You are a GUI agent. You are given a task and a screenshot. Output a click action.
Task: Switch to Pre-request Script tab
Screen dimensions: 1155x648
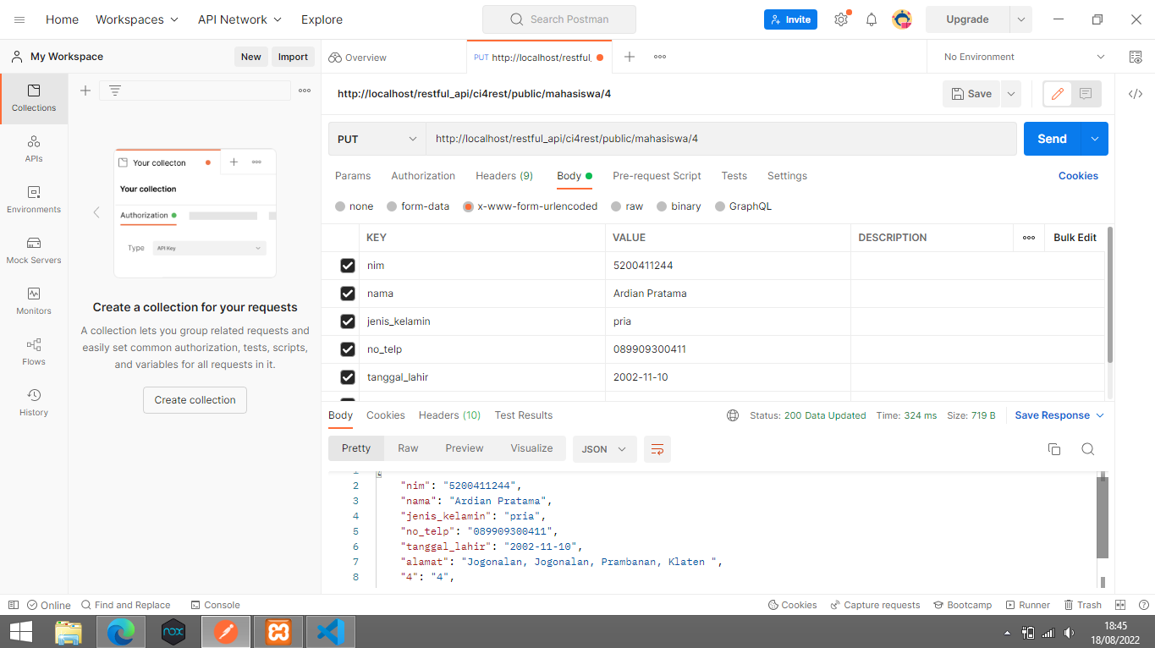(657, 176)
